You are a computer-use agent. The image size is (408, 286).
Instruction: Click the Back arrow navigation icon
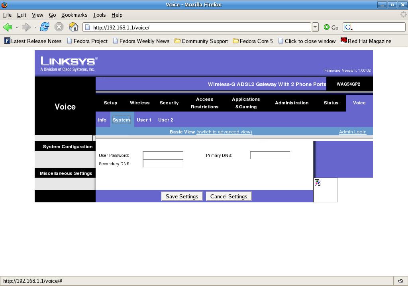(8, 27)
